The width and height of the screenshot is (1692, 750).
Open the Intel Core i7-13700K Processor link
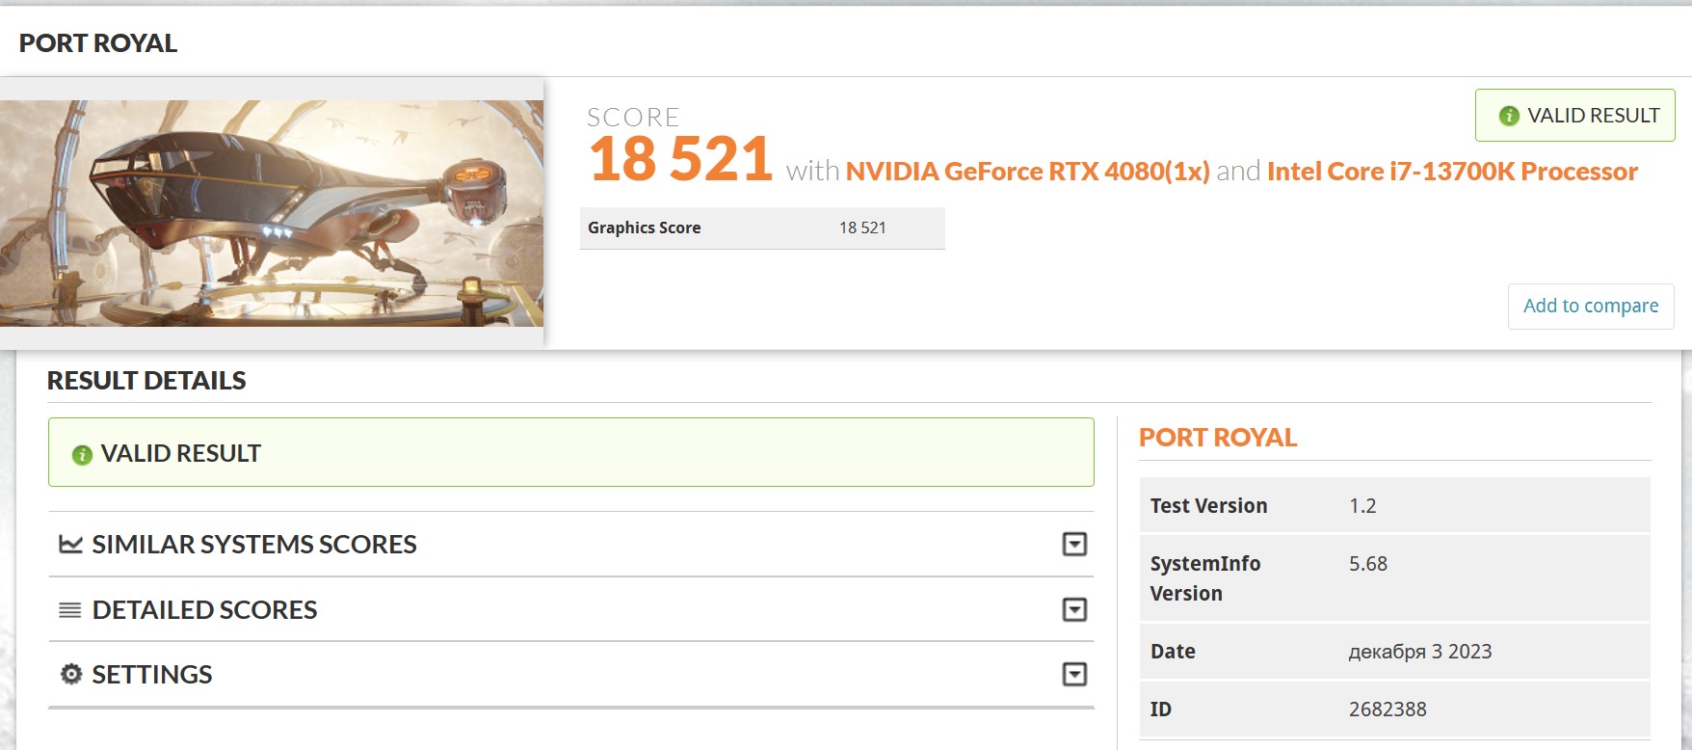1452,172
